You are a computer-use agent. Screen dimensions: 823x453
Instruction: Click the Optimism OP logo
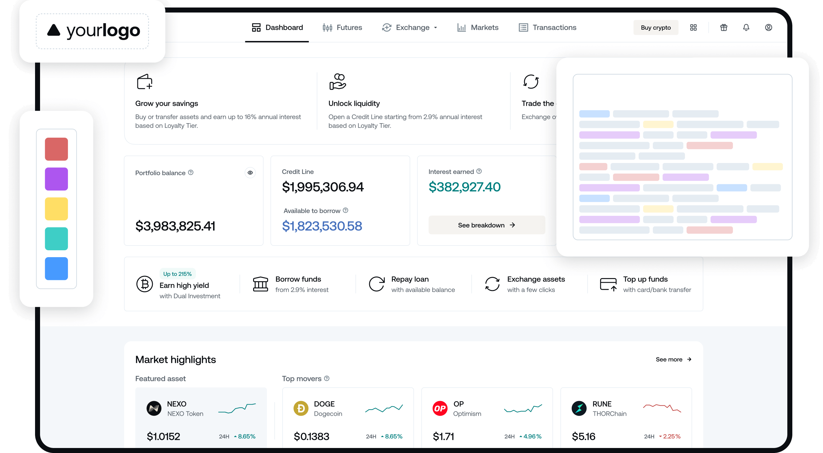440,408
